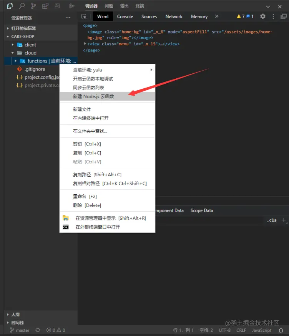
Task: Choose 复制 [Ctrl+C] from context menu
Action: (x=107, y=153)
